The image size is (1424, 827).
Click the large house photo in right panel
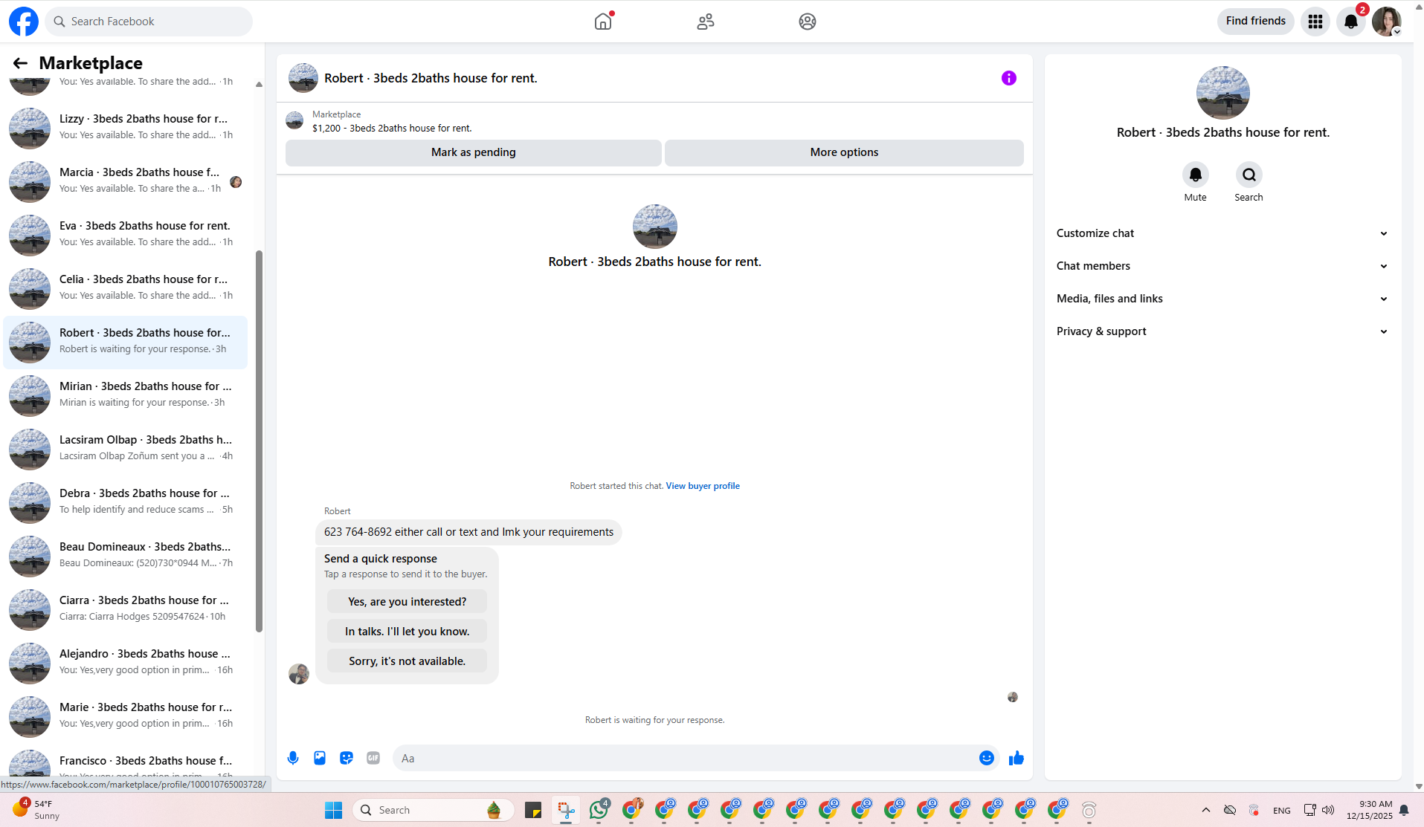(x=1223, y=93)
